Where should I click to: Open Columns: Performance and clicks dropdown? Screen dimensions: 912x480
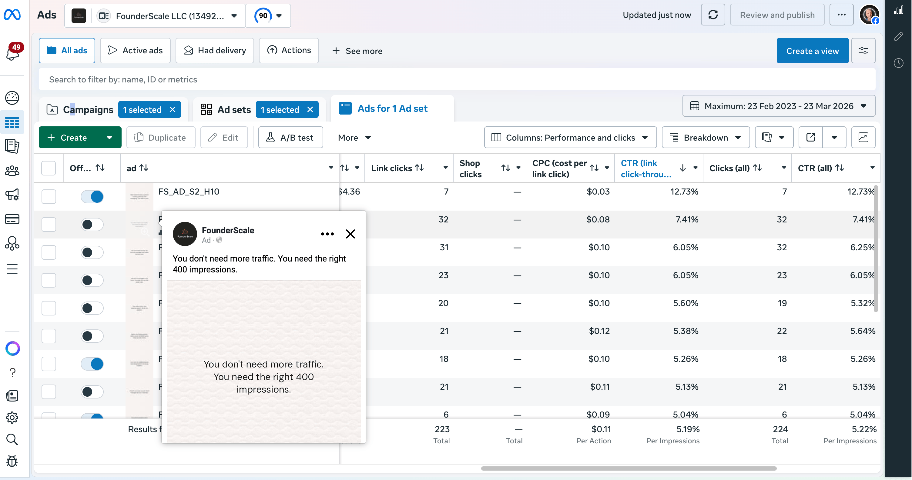tap(570, 137)
